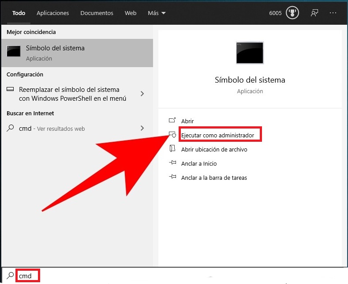Click the Símbolo del sistema icon in best match
Screen dimensions: 348x284
(14, 51)
